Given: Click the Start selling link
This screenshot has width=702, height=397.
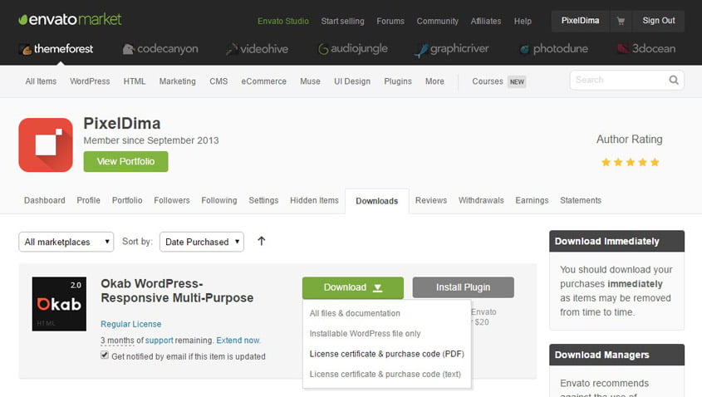Looking at the screenshot, I should point(342,21).
